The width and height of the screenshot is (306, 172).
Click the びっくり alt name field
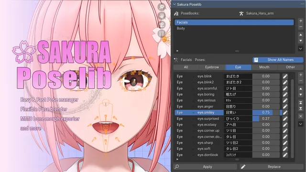click(238, 118)
